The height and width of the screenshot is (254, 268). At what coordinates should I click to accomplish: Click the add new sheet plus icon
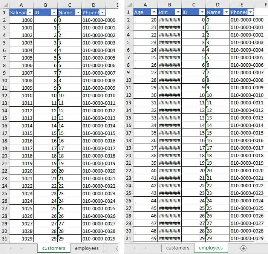(243, 248)
